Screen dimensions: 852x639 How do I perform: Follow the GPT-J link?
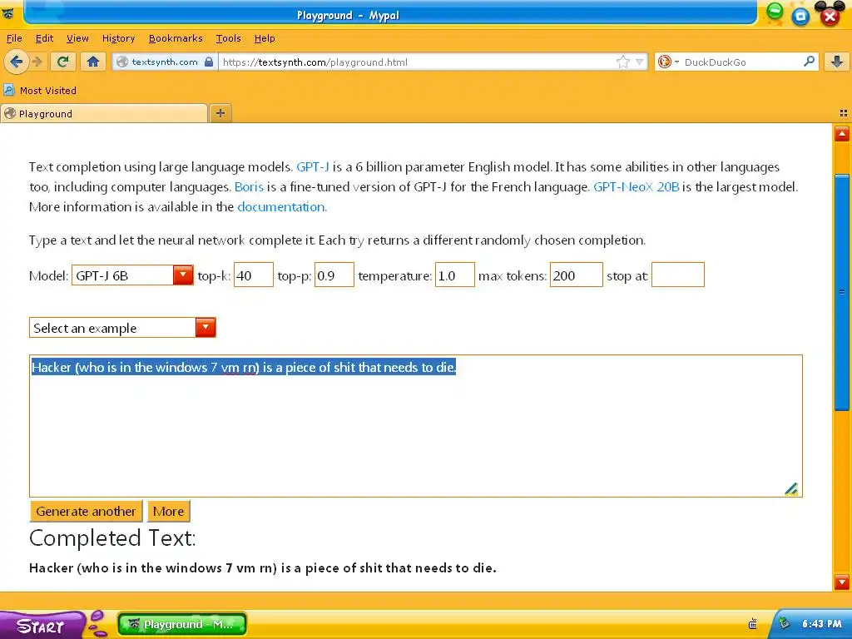(313, 166)
